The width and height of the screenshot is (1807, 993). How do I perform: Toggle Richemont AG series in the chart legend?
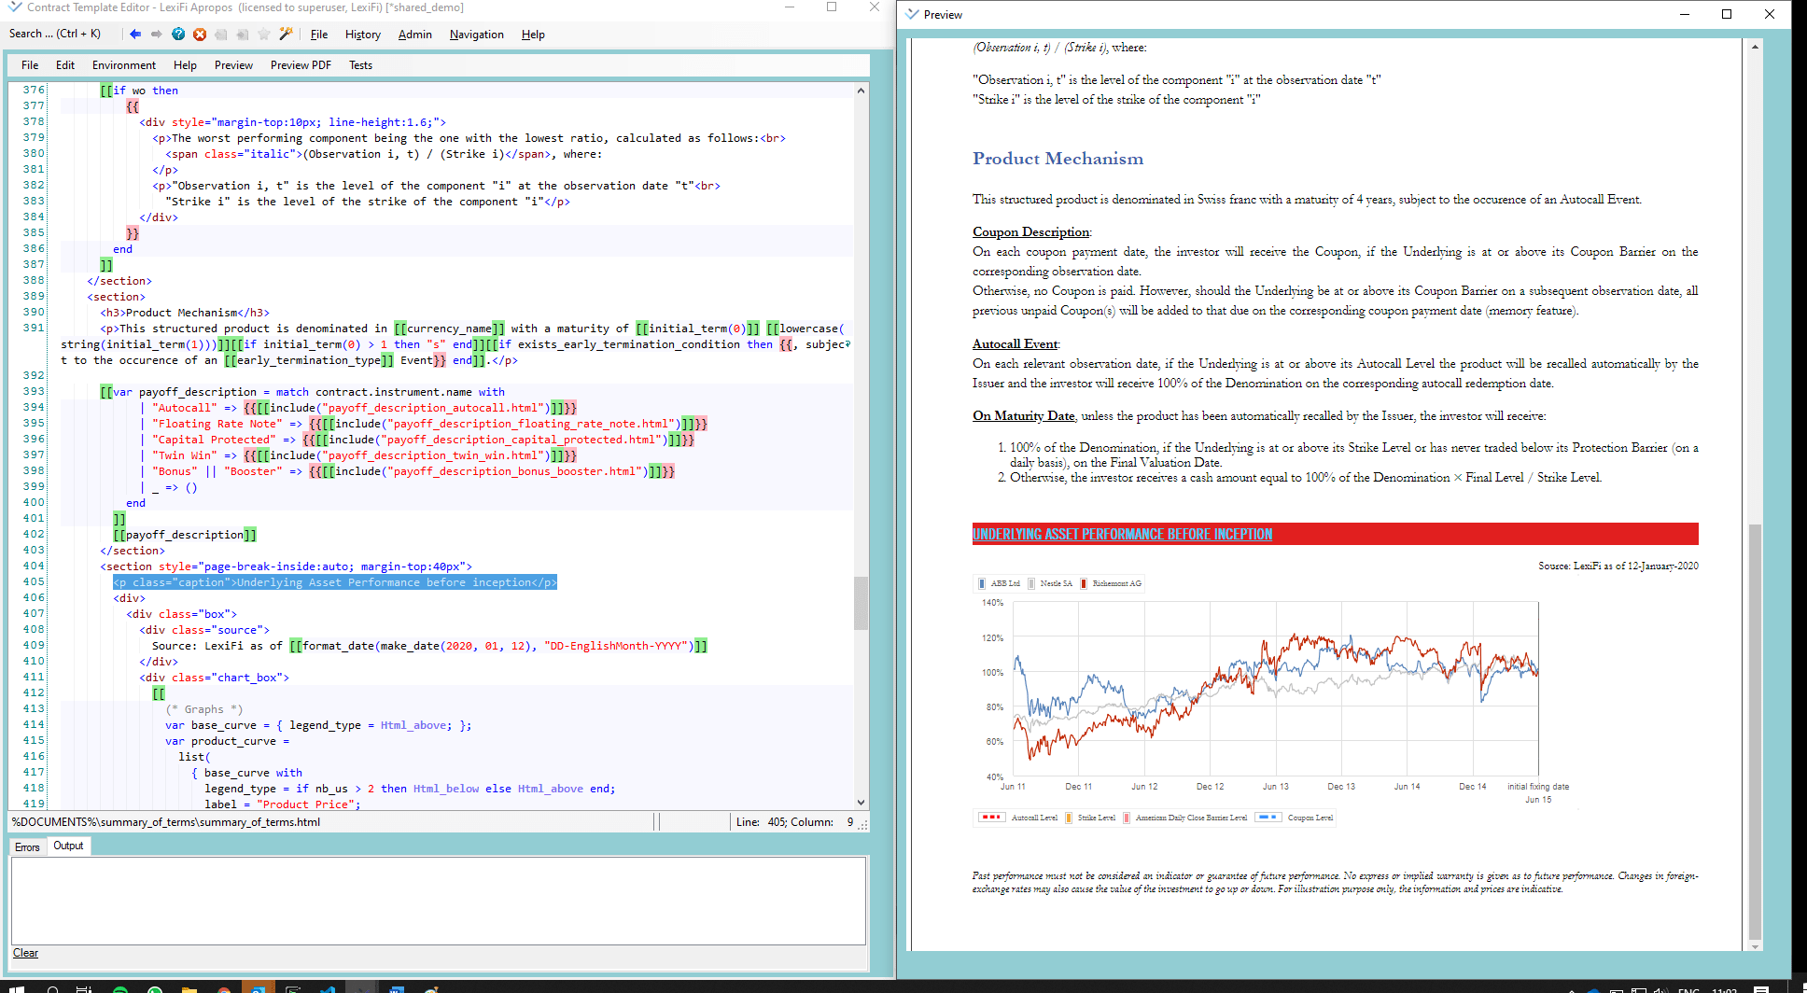click(1110, 583)
